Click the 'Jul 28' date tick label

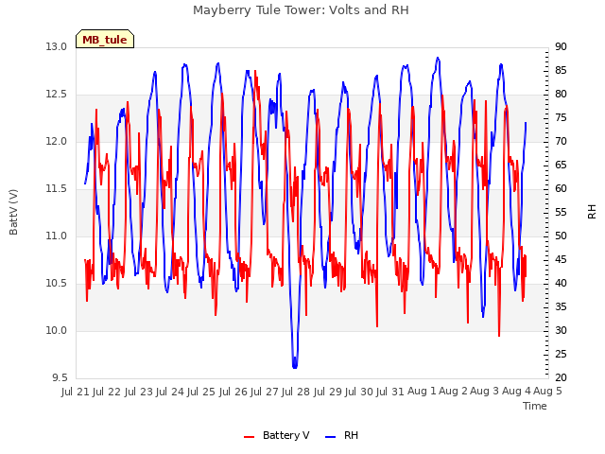(296, 392)
